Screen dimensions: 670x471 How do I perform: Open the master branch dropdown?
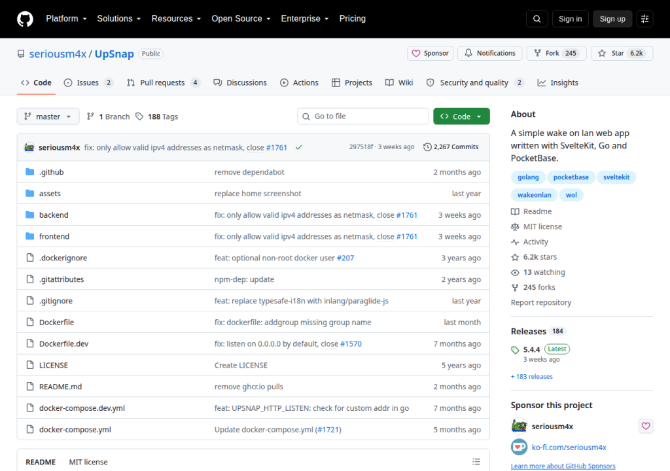tap(48, 116)
